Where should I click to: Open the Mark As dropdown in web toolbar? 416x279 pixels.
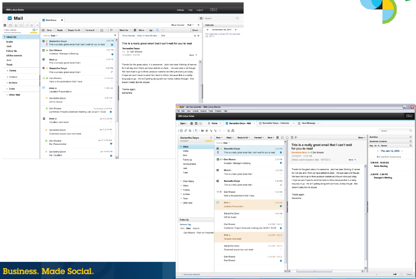(x=125, y=30)
